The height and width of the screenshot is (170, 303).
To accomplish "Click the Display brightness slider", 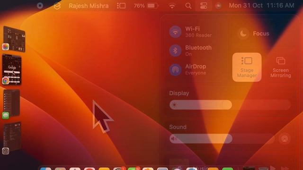I will coord(230,105).
